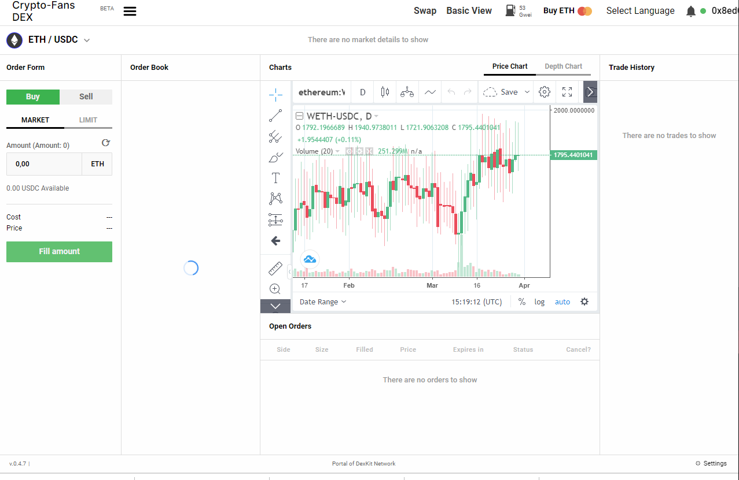Open the Select Language dropdown
This screenshot has width=739, height=480.
(x=641, y=11)
